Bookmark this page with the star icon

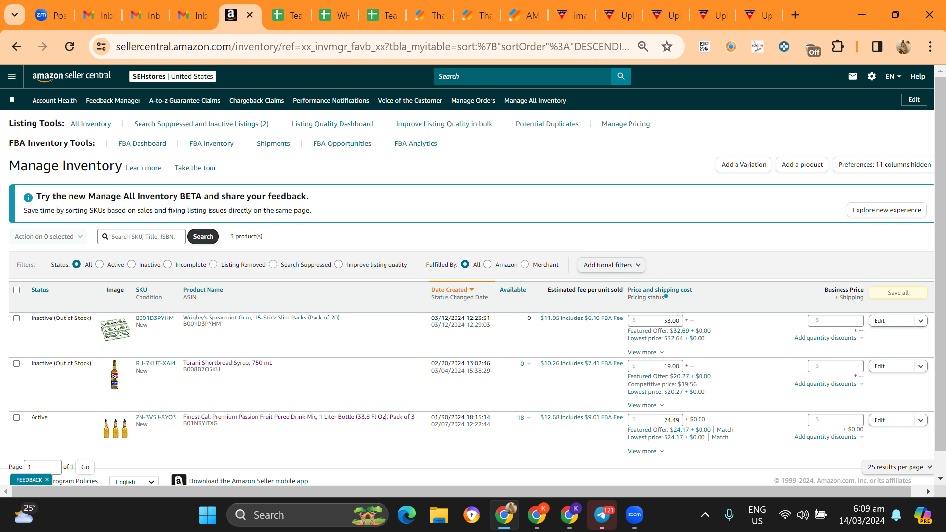click(667, 46)
